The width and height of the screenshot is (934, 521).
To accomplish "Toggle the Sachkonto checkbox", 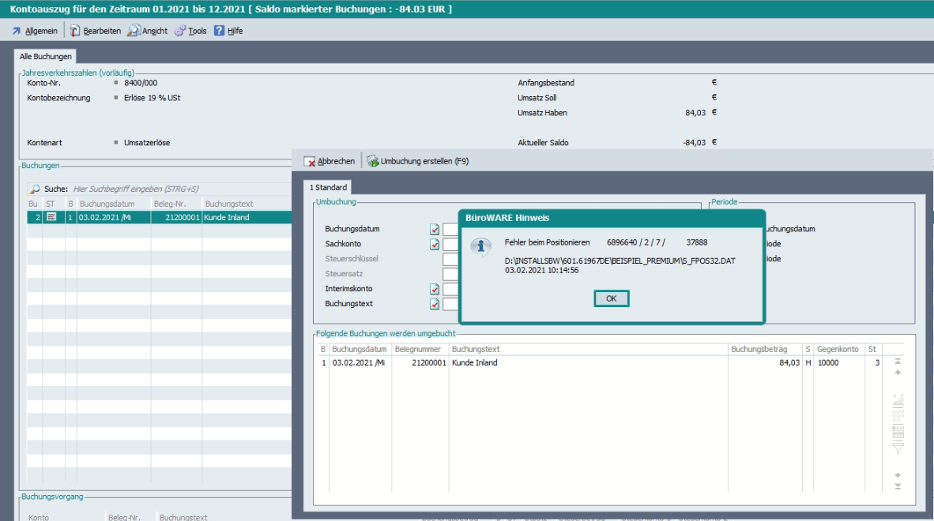I will click(x=435, y=244).
